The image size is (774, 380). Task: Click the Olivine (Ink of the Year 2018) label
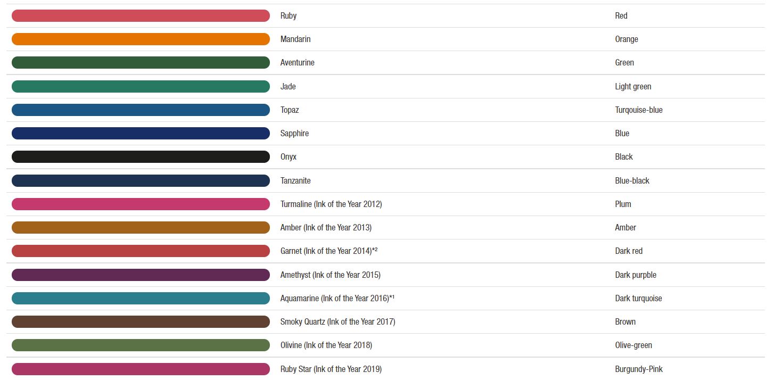tap(326, 345)
